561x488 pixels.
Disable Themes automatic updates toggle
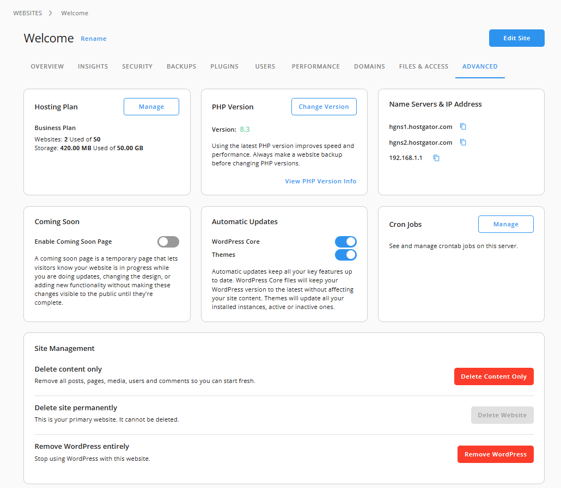click(346, 255)
